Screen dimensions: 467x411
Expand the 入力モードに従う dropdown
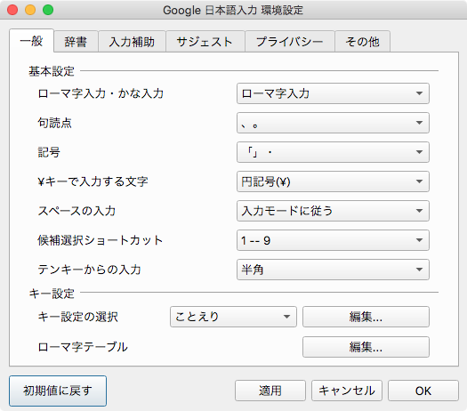[333, 211]
